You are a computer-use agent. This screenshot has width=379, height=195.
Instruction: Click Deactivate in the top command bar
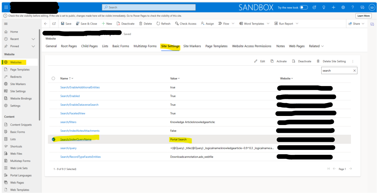125,24
